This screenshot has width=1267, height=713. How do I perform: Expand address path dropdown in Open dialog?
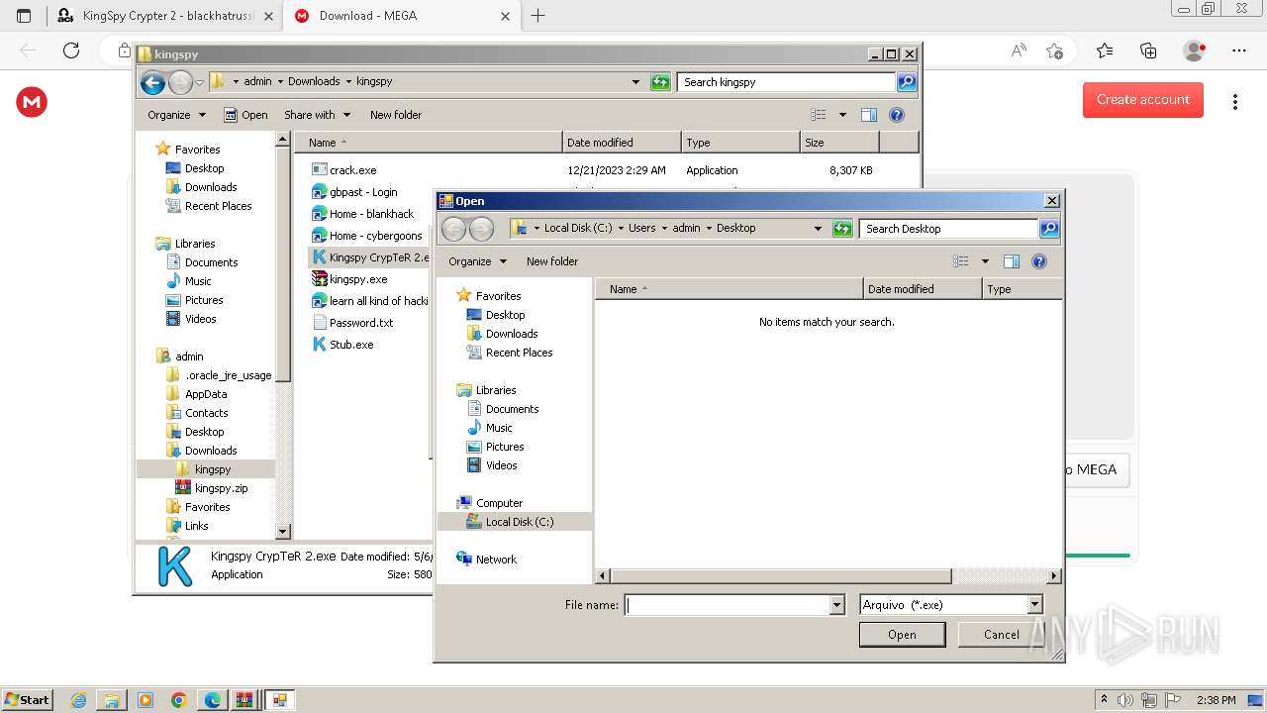818,229
